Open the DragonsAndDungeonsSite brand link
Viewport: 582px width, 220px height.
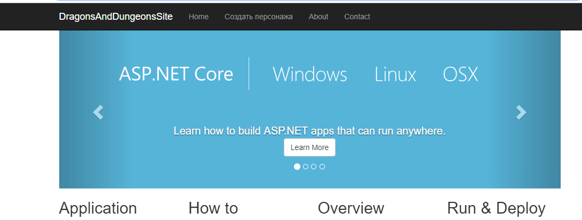[x=116, y=17]
